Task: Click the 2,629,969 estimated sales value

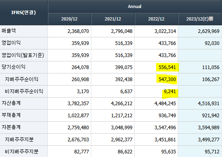Action: click(x=209, y=31)
